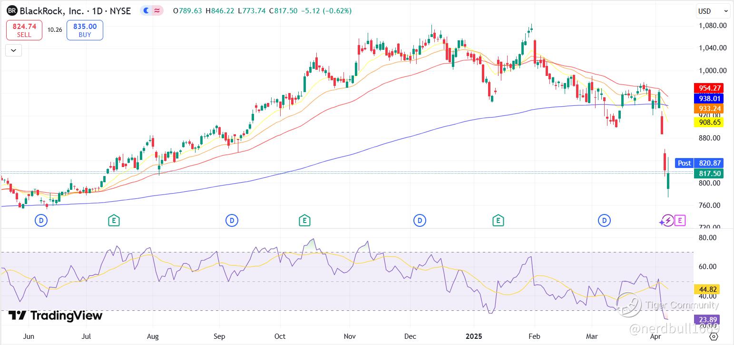Click the SELL 824.74 button
This screenshot has width=734, height=345.
click(24, 30)
